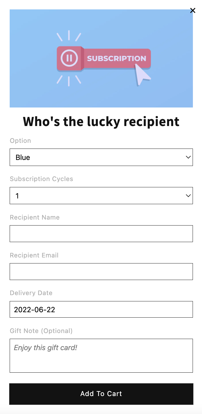Close the gift recipient popup
202x414 pixels.
point(193,11)
